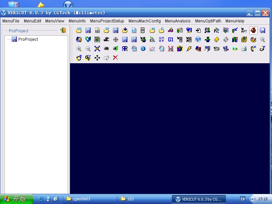Open the MenuFile menu
272x204 pixels.
(11, 21)
